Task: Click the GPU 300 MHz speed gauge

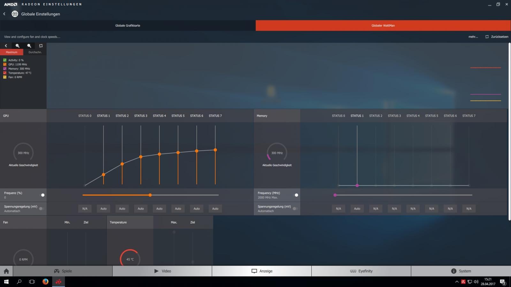Action: [23, 153]
